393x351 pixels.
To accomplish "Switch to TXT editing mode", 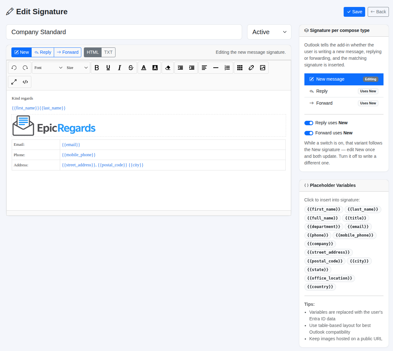I will click(109, 52).
